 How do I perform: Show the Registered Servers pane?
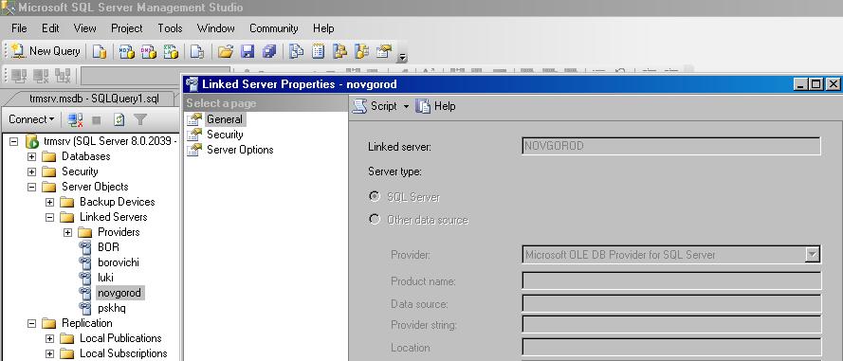[296, 51]
